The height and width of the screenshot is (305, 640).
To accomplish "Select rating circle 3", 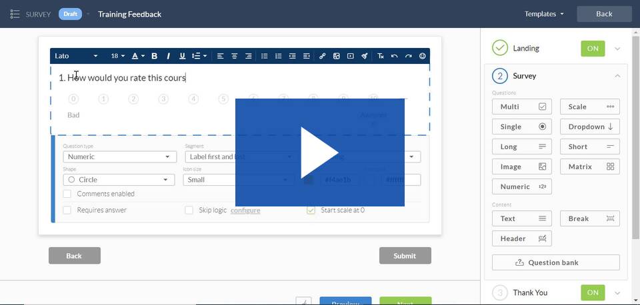I will point(163,99).
